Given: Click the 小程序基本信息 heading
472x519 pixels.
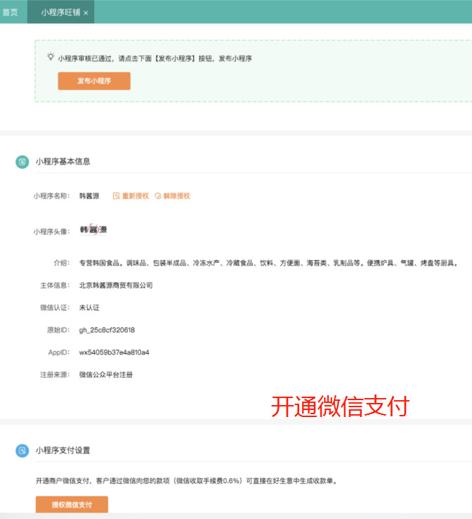Looking at the screenshot, I should [x=63, y=162].
